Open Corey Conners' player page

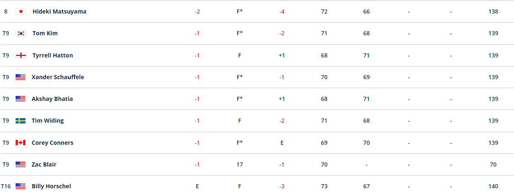click(52, 143)
